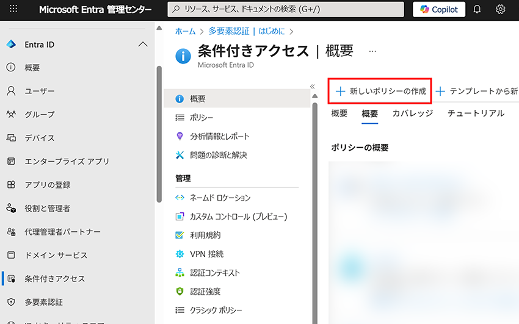Click the left sidebar scroll-up arrow
The height and width of the screenshot is (324, 519).
[x=159, y=28]
